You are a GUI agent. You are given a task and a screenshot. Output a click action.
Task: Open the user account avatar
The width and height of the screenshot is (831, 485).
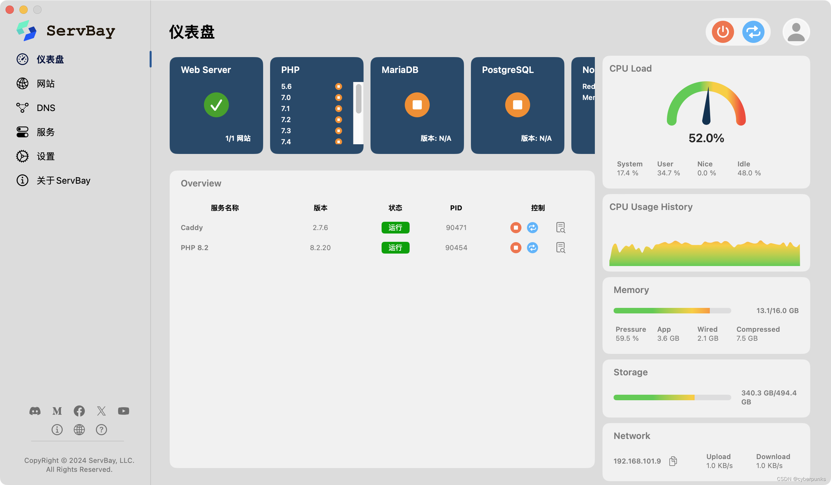coord(796,32)
